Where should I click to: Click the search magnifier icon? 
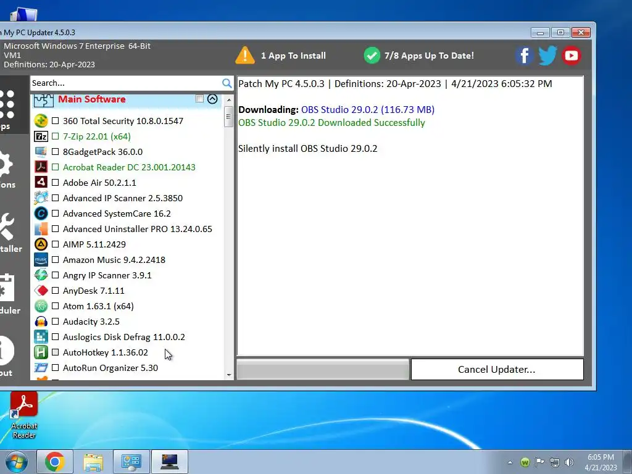227,83
